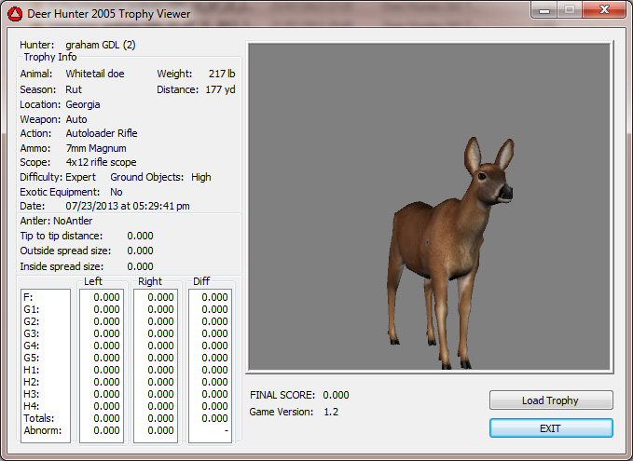Image resolution: width=633 pixels, height=461 pixels.
Task: Click the EXIT button
Action: click(x=551, y=427)
